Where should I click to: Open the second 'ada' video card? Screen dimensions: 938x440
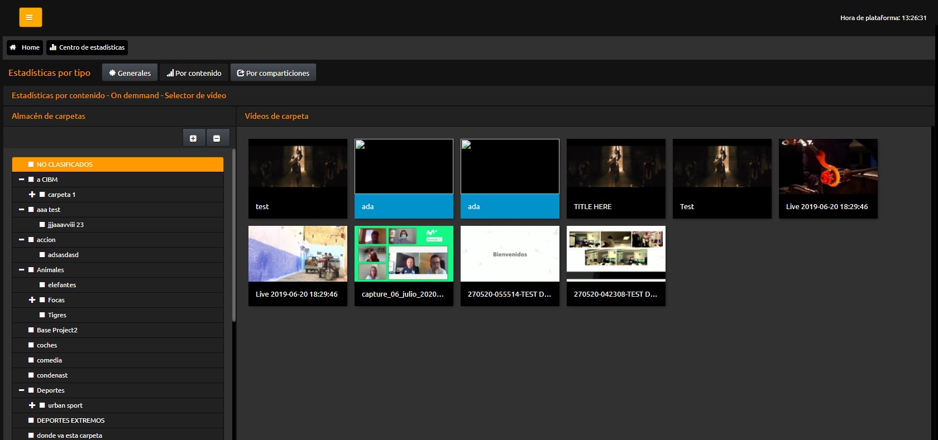[510, 178]
